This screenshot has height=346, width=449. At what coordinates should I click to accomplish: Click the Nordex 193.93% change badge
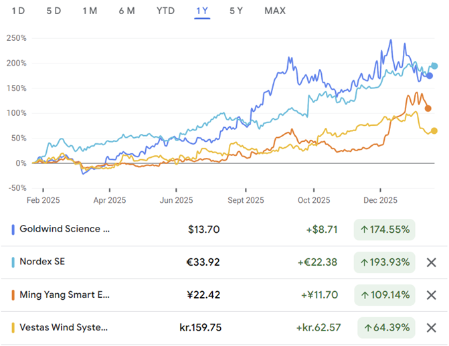click(385, 262)
